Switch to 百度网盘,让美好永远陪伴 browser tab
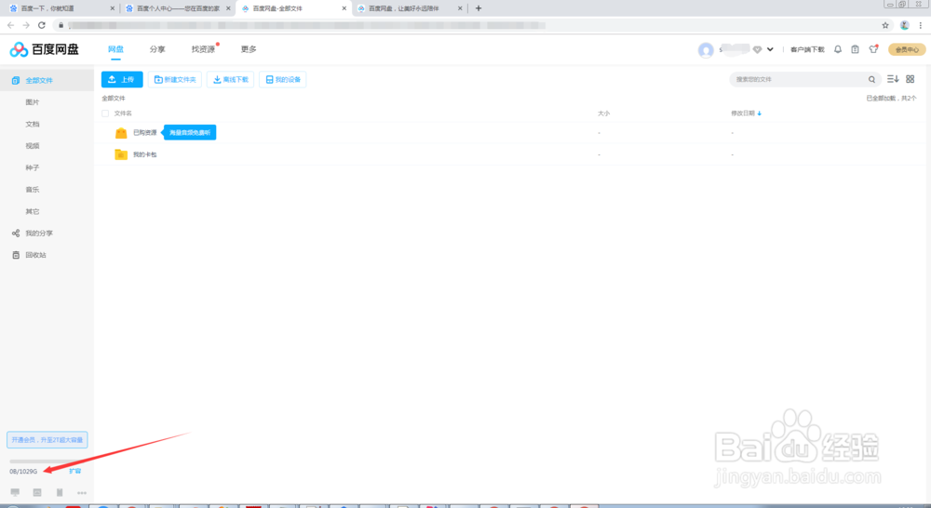931x508 pixels. pos(409,8)
